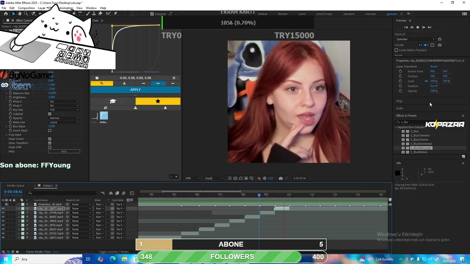Open 50% magnification dropdown
Image resolution: width=470 pixels, height=264 pixels.
click(193, 178)
